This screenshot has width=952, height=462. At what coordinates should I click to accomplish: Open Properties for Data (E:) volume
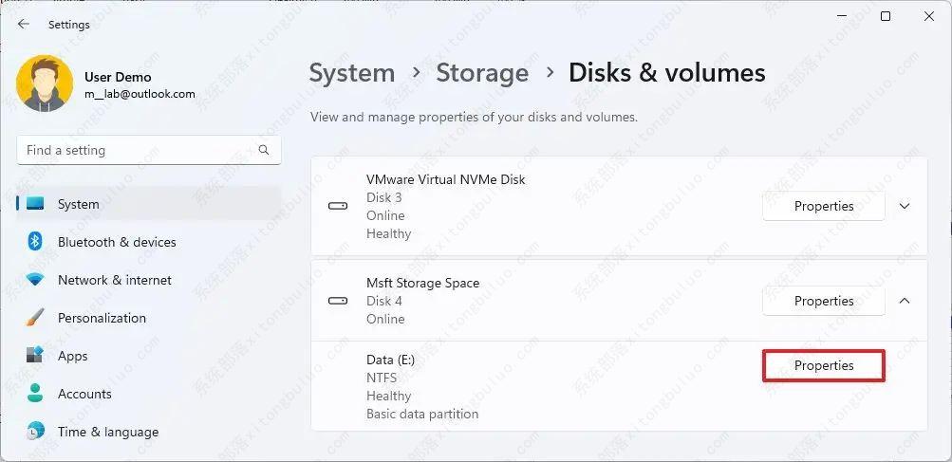point(823,365)
